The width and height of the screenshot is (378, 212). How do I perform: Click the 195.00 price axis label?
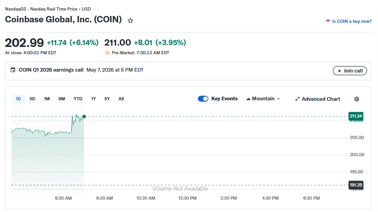point(356,172)
